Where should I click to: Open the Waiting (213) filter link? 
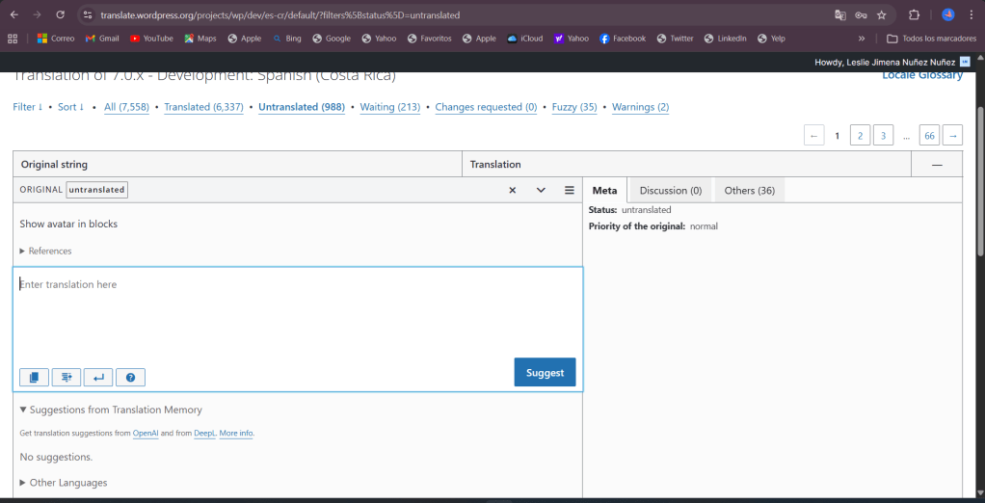(389, 107)
